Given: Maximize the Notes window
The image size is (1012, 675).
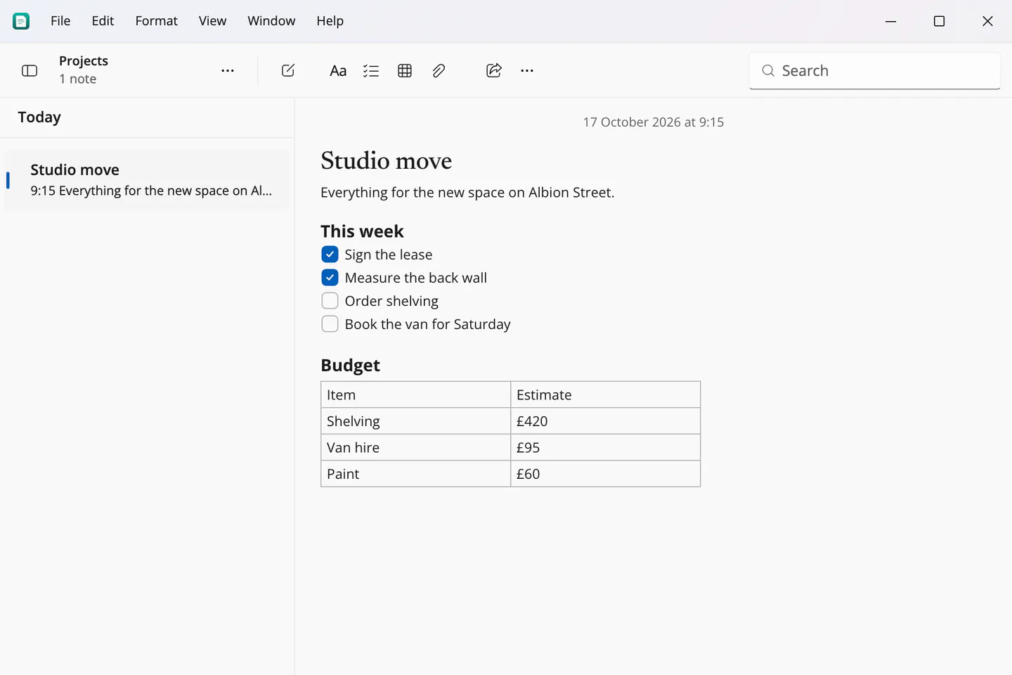Looking at the screenshot, I should pos(939,21).
